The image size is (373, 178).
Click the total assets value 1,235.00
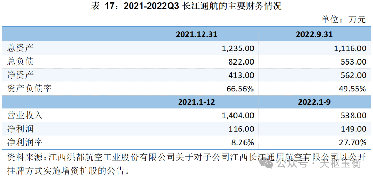pyautogui.click(x=238, y=48)
